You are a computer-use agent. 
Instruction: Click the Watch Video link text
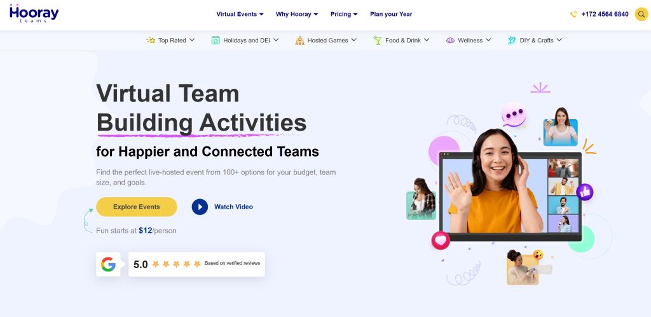pos(233,207)
